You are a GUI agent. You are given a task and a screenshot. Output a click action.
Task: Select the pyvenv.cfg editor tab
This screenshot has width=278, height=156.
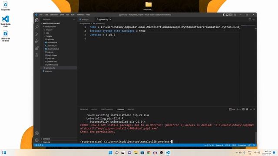pos(103,19)
